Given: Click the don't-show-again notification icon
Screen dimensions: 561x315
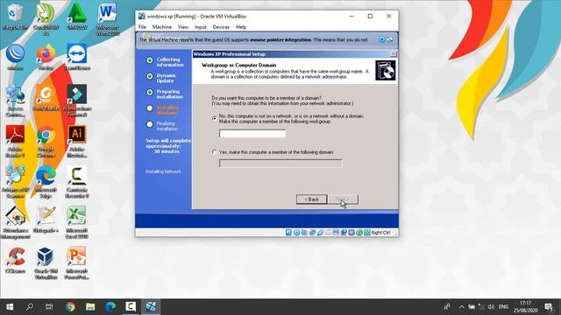Looking at the screenshot, I should [x=389, y=39].
